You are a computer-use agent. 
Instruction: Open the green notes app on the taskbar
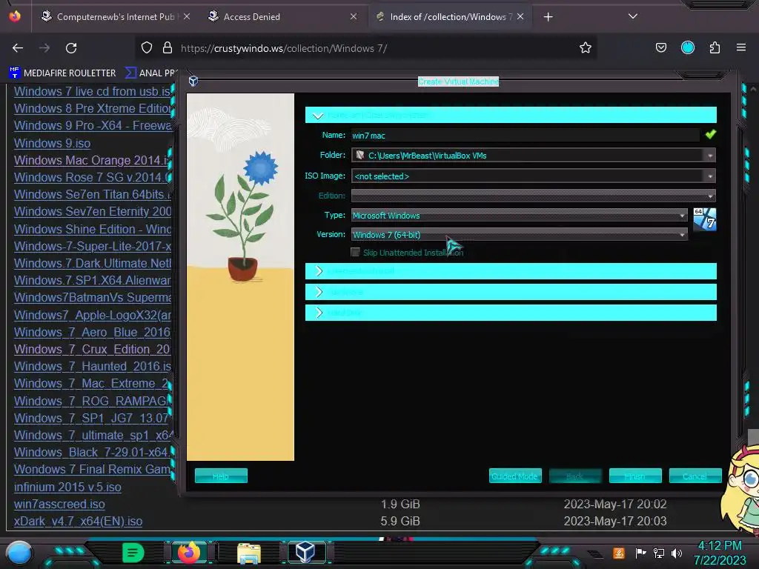click(133, 553)
